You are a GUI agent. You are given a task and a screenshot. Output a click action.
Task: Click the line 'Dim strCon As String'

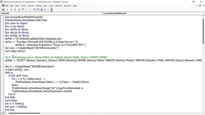click(17, 33)
